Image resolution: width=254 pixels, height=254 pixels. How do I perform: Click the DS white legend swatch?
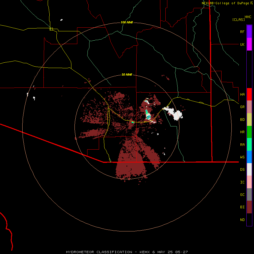point(249,169)
